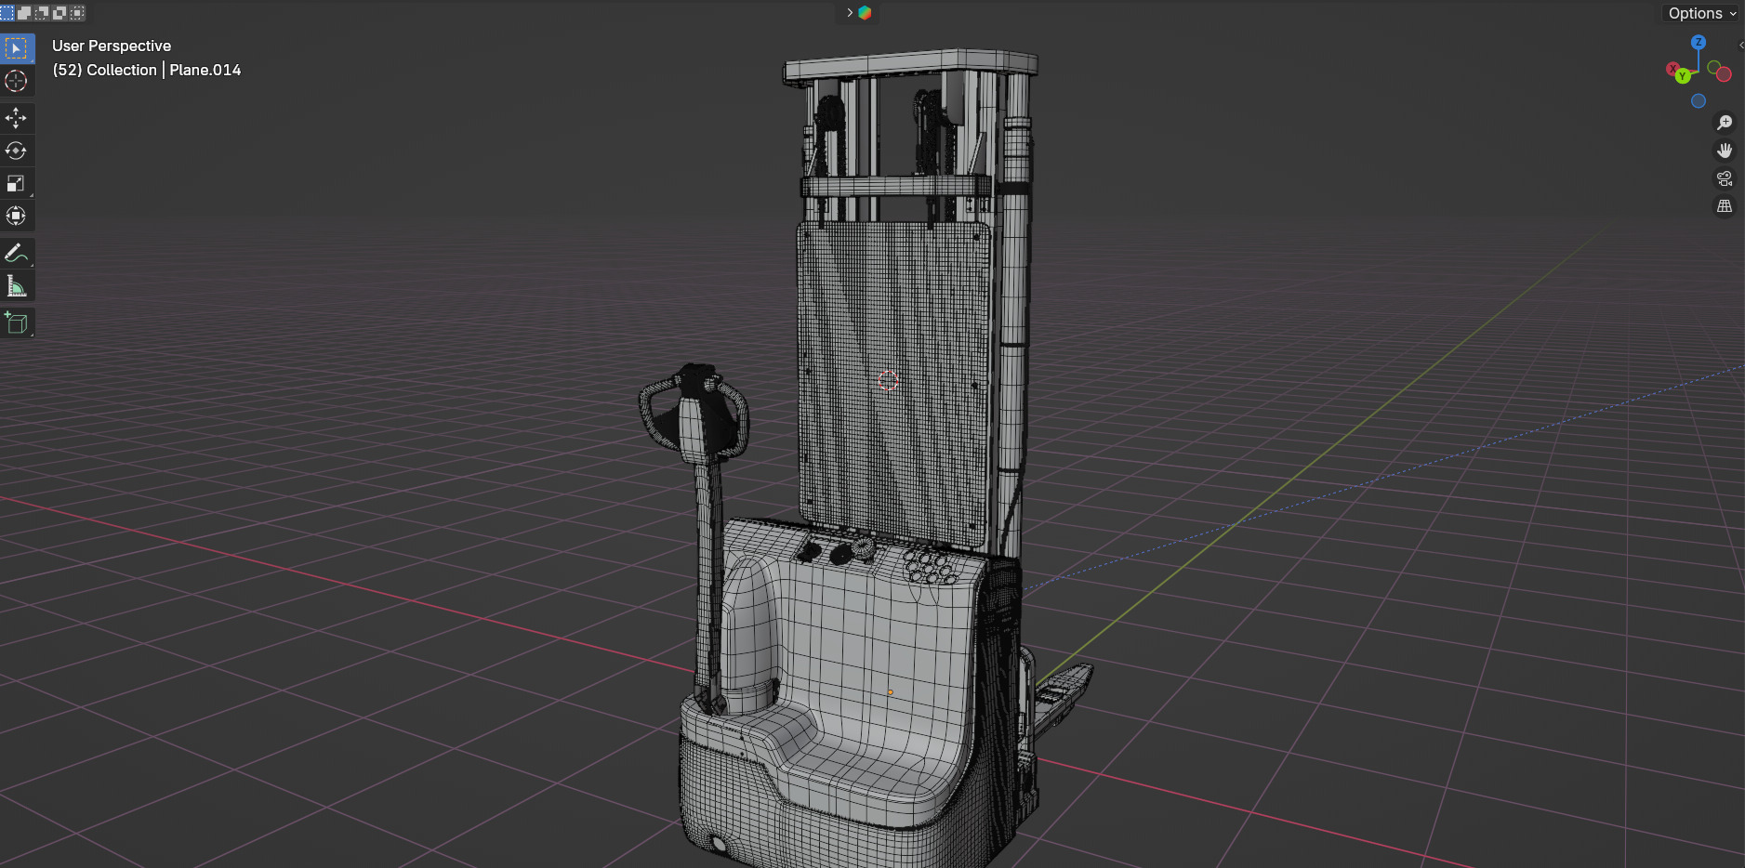This screenshot has height=868, width=1745.
Task: Activate the 3D Cursor tool
Action: pyautogui.click(x=16, y=82)
